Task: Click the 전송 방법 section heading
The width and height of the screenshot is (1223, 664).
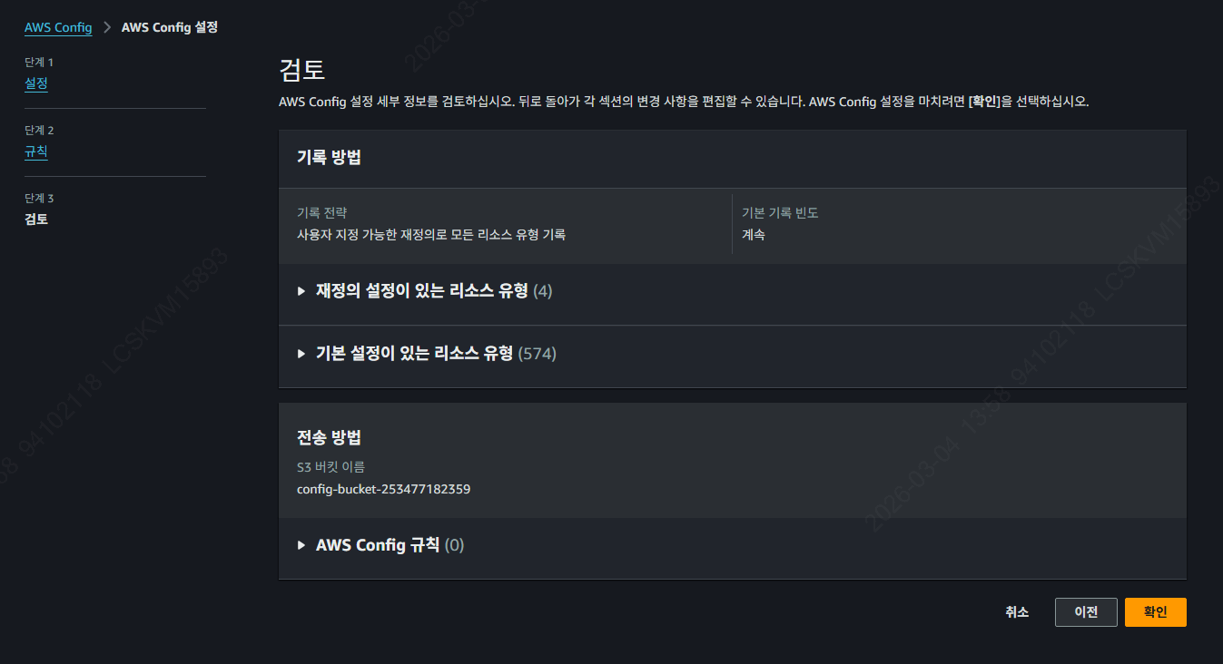Action: 329,437
